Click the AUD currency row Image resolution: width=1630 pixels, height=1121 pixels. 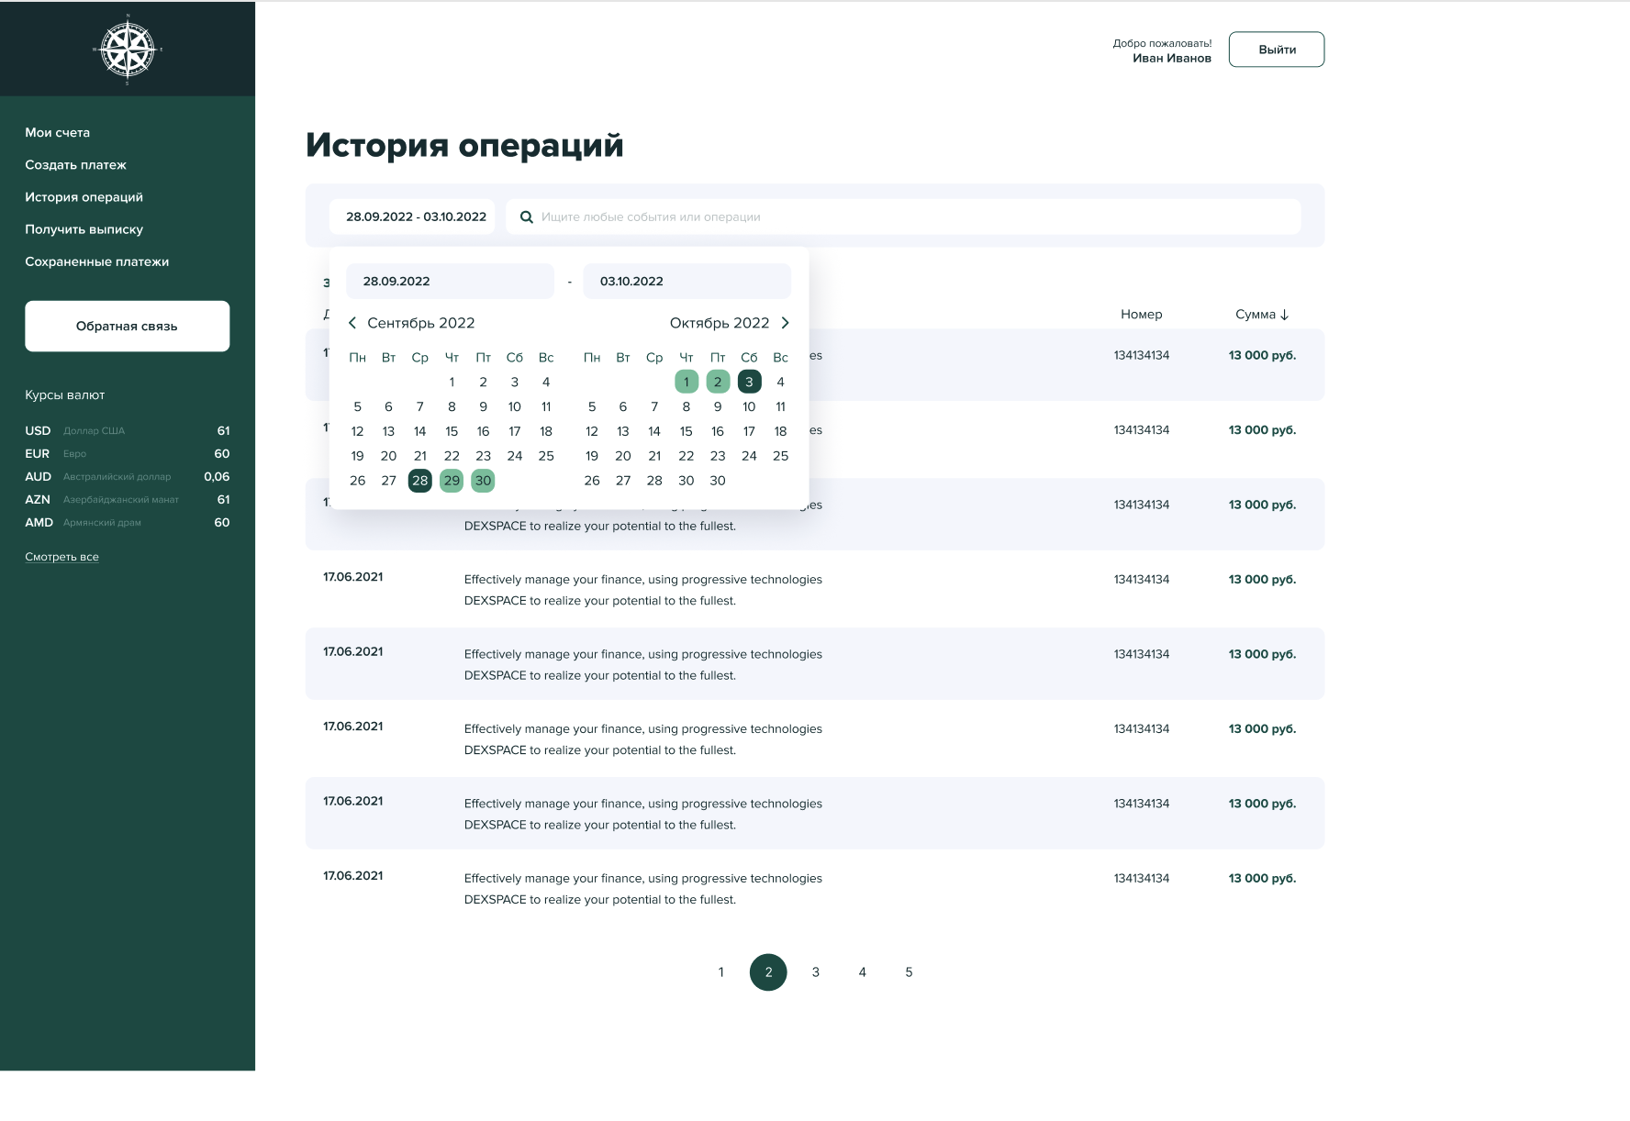click(128, 477)
